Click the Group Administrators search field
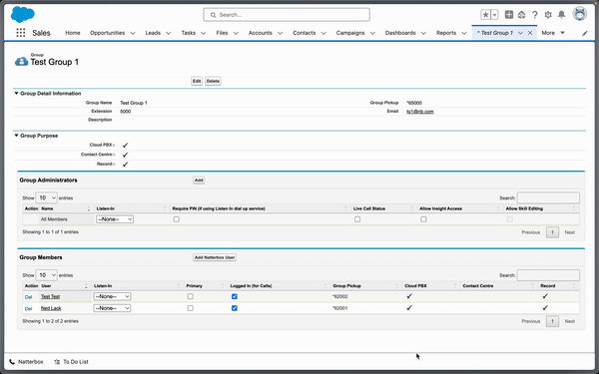 pyautogui.click(x=548, y=197)
